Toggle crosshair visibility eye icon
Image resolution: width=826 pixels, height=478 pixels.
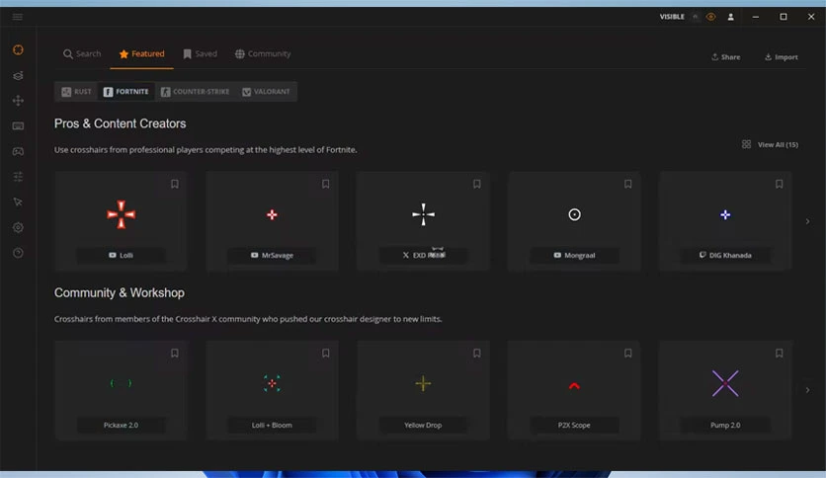710,17
